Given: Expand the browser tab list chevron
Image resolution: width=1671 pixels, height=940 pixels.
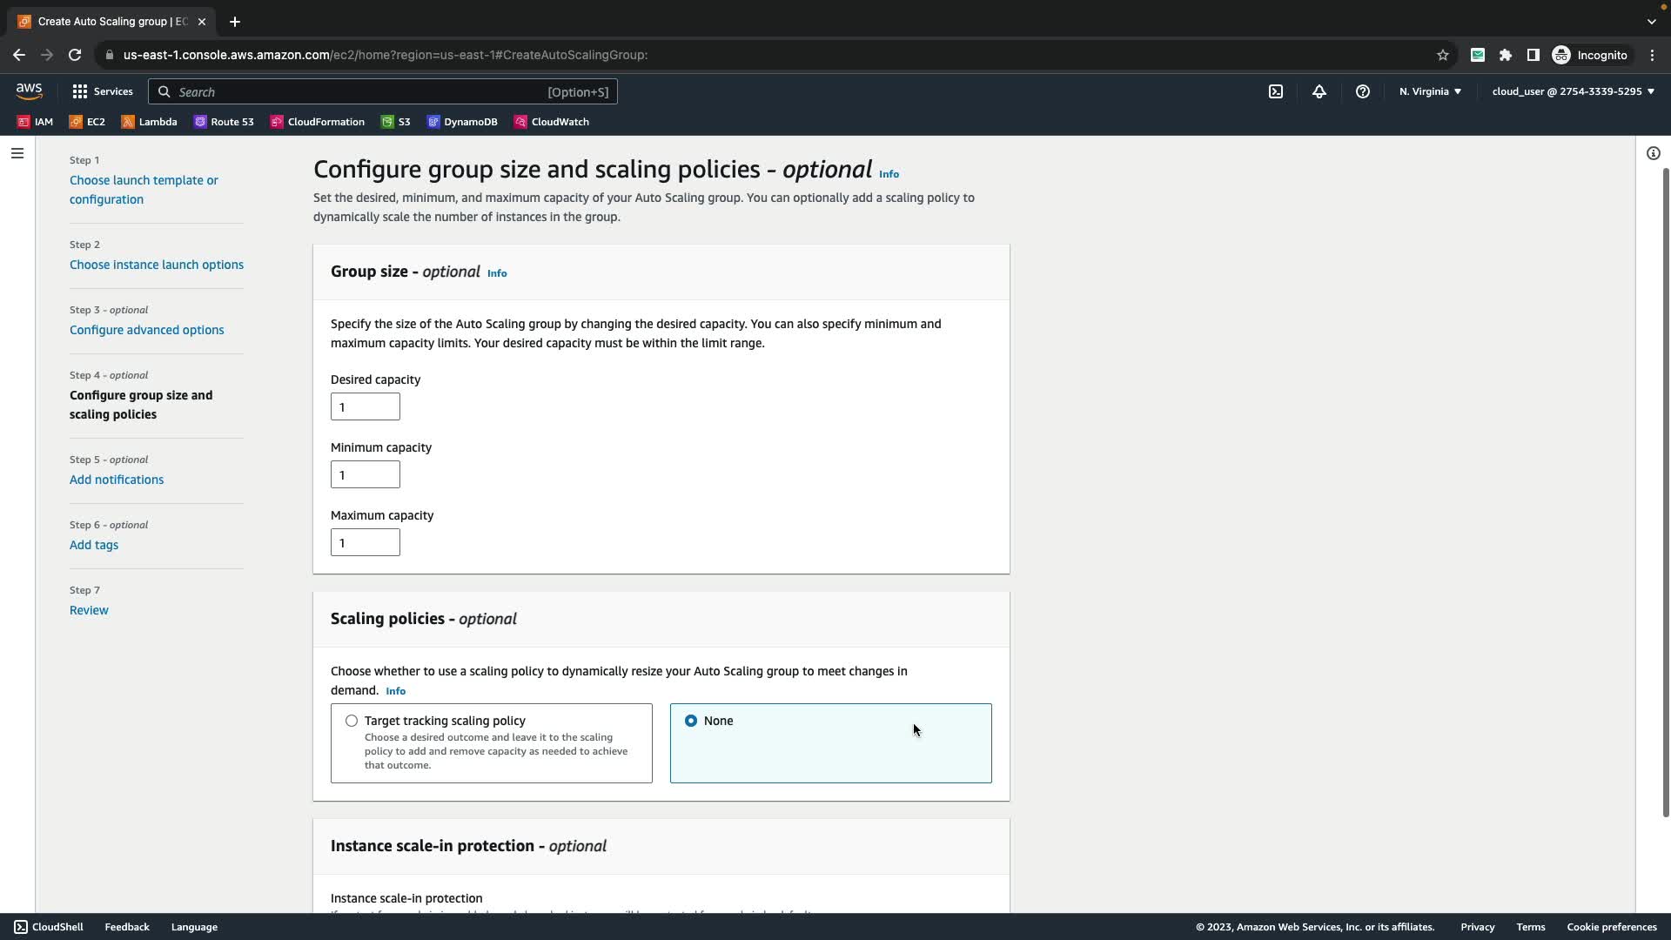Looking at the screenshot, I should tap(1651, 22).
